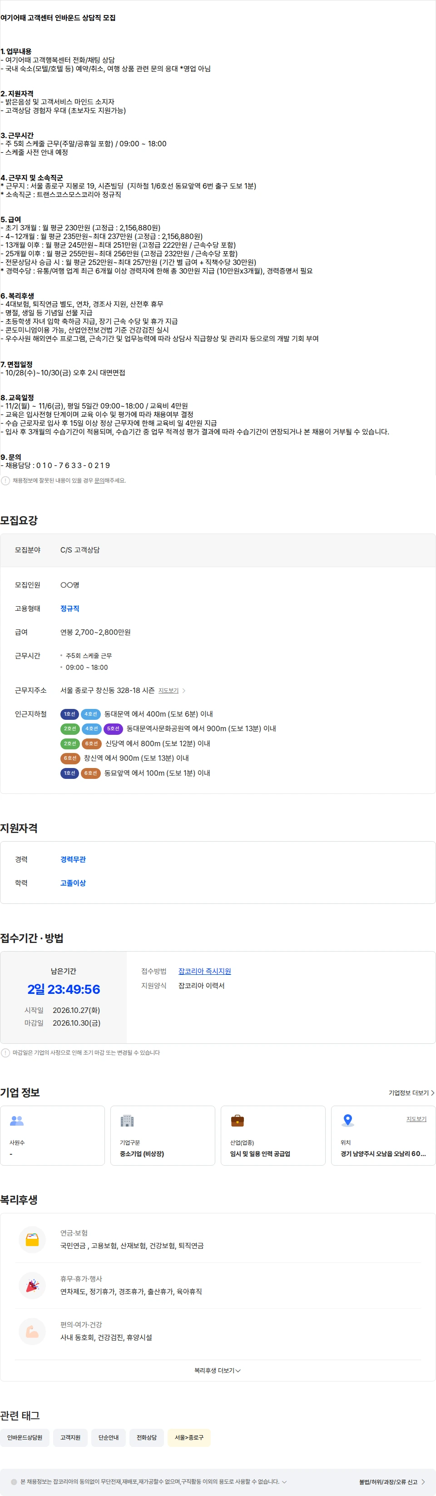
Task: Click the 편의·여가·건강 muscle icon
Action: [x=33, y=1331]
